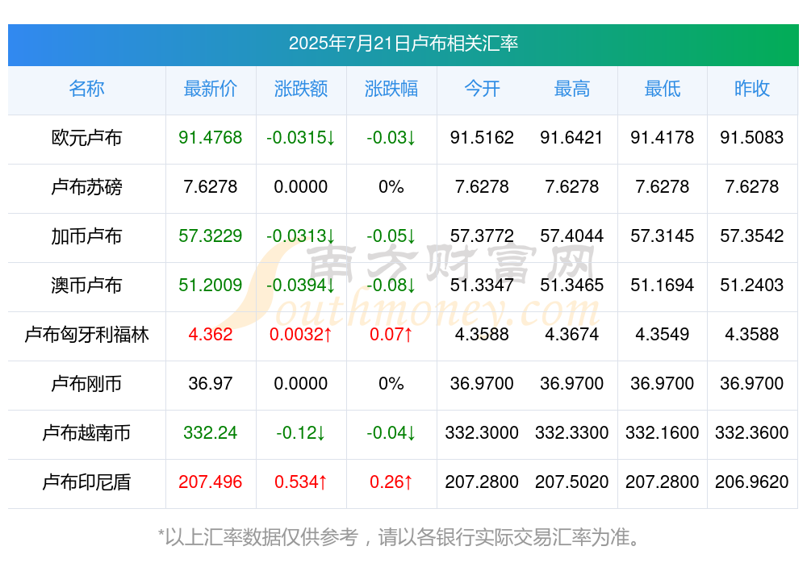Click change amount -0.12↓
The height and width of the screenshot is (563, 807).
coord(300,432)
